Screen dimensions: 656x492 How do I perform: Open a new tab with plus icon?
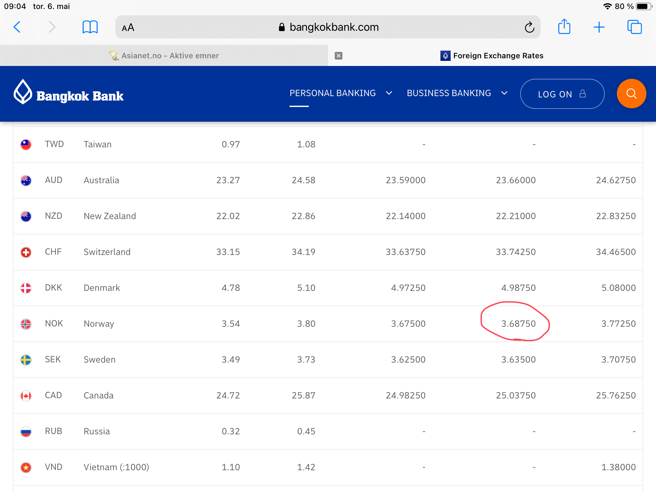(x=599, y=27)
